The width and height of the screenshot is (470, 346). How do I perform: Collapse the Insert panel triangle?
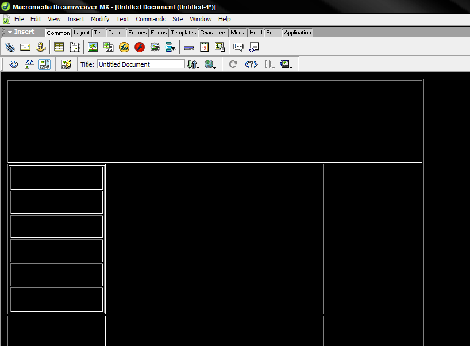coord(10,32)
